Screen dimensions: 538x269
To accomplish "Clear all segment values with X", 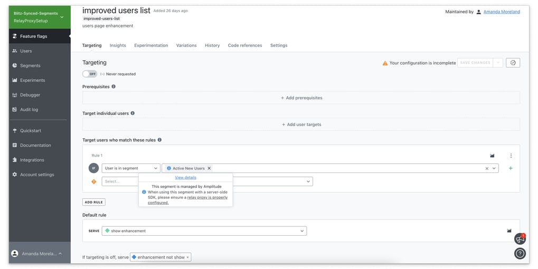I will (487, 168).
